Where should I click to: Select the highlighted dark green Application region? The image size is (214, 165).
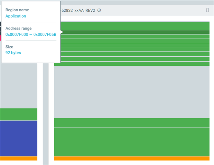[x=135, y=32]
